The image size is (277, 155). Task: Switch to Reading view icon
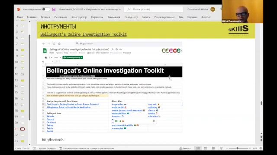click(x=213, y=148)
